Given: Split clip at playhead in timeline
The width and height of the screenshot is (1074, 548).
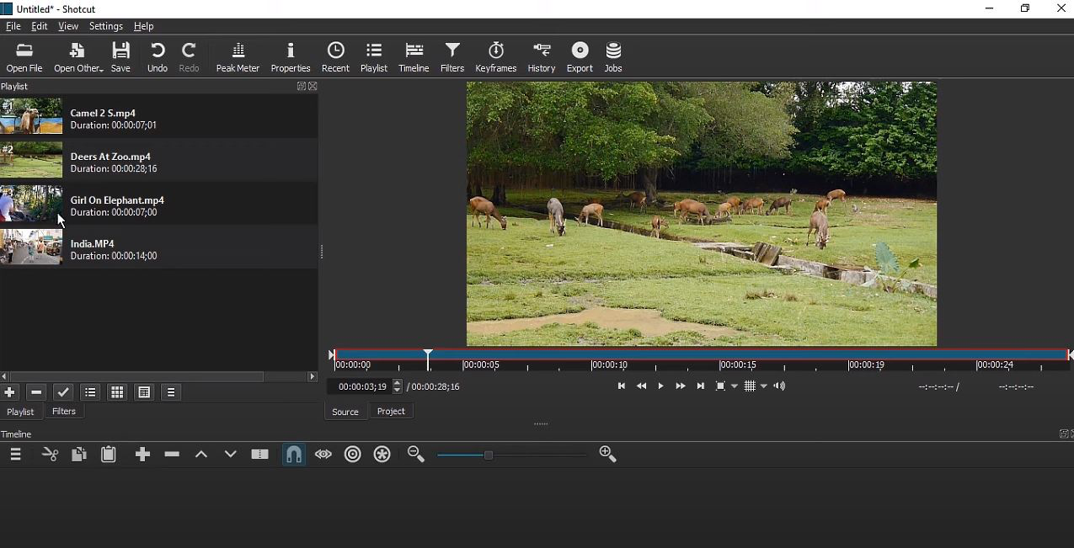Looking at the screenshot, I should [x=259, y=455].
